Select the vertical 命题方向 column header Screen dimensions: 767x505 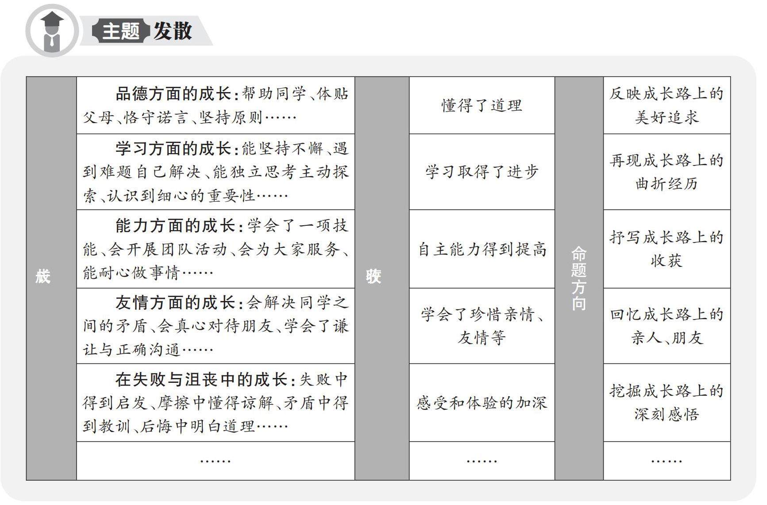click(579, 278)
